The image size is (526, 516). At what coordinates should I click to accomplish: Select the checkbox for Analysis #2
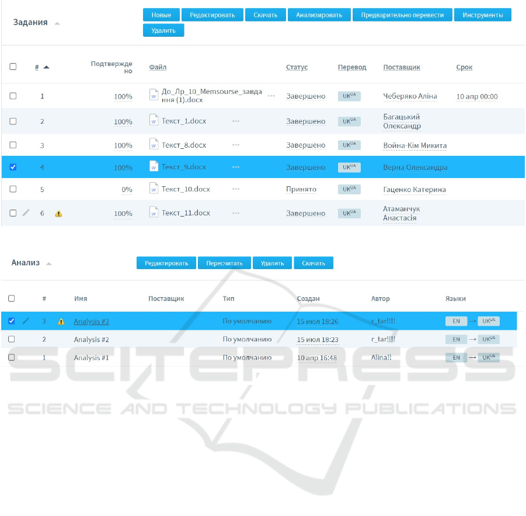coord(12,339)
